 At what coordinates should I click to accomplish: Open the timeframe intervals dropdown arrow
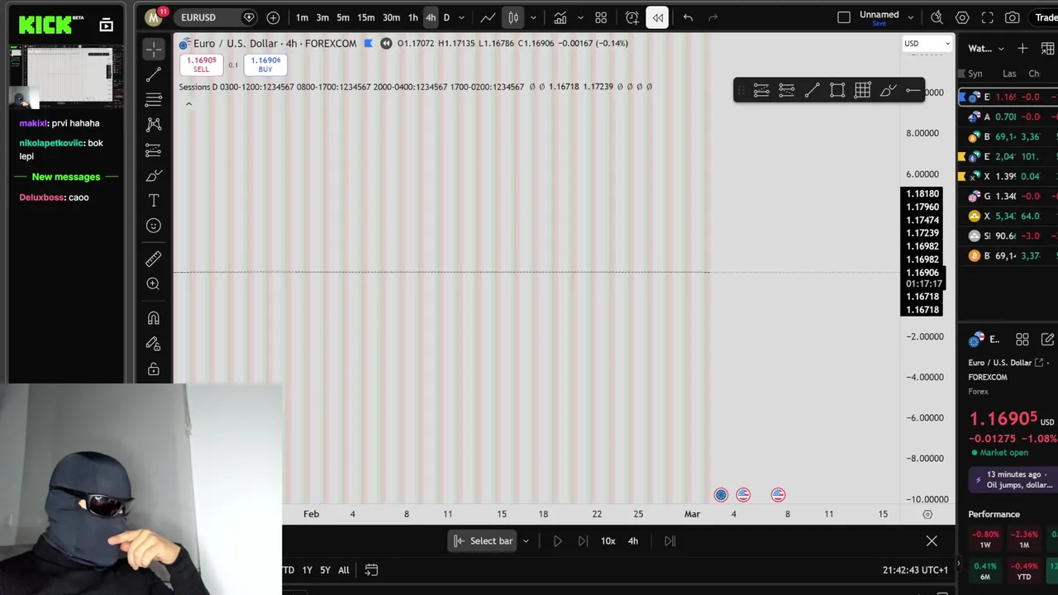tap(461, 17)
